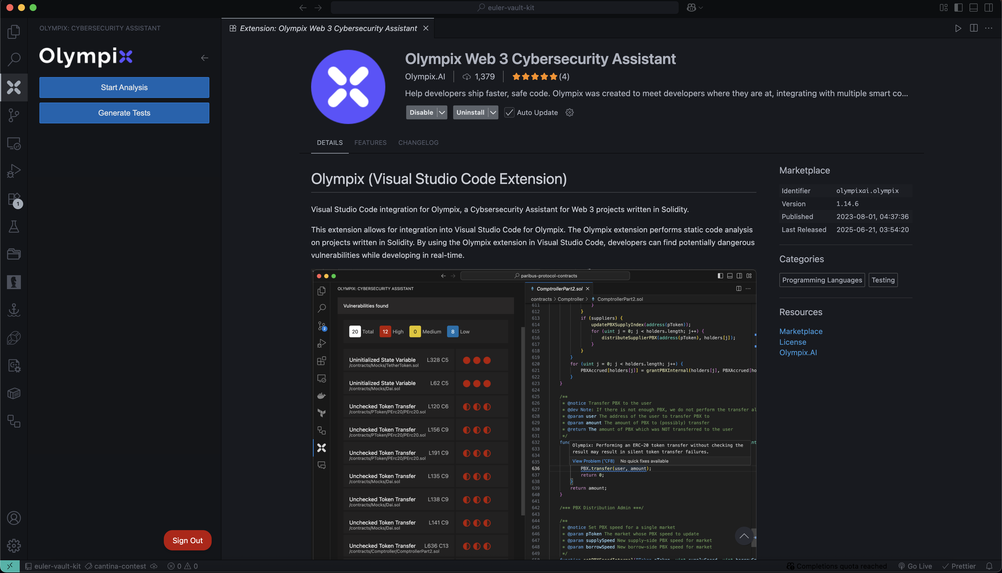This screenshot has height=573, width=1002.
Task: Expand the Uninstall button dropdown arrow
Action: (493, 113)
